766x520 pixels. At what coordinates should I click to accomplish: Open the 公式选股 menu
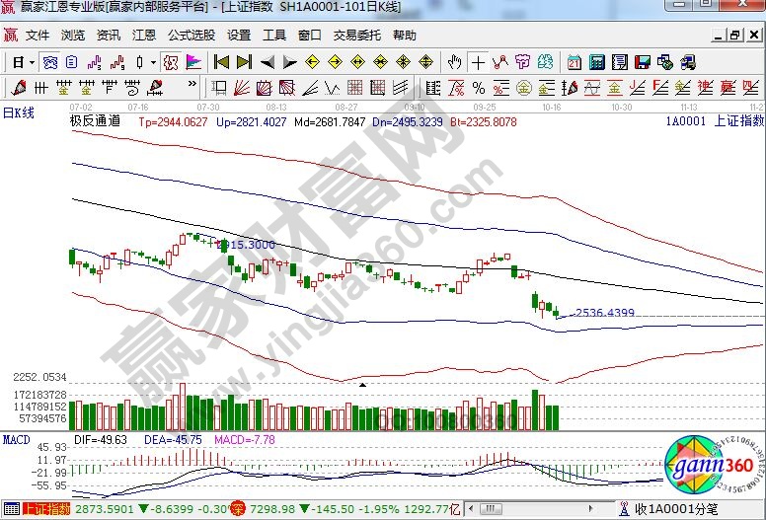pos(191,35)
